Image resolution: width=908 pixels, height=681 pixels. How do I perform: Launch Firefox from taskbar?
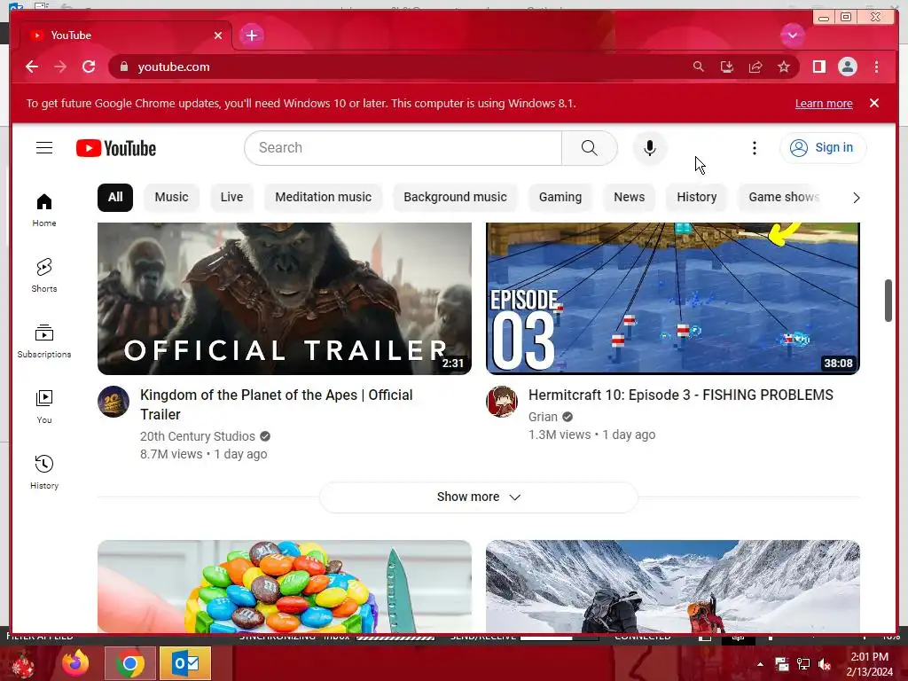click(75, 663)
